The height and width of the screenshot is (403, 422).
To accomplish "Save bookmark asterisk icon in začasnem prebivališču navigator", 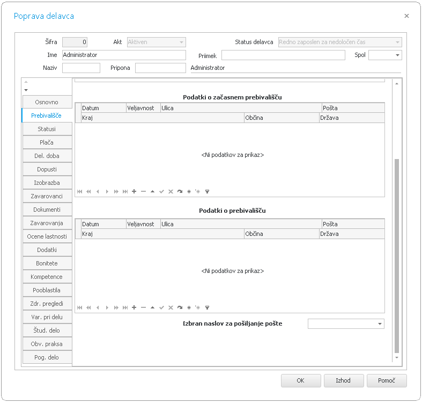I will (189, 191).
